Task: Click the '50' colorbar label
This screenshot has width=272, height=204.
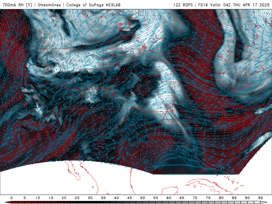Action: point(142,198)
